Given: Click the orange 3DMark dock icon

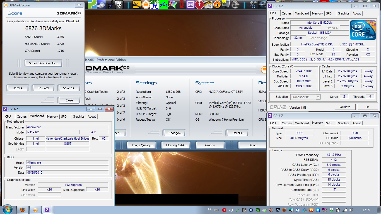Looking at the screenshot, I should [146, 4].
